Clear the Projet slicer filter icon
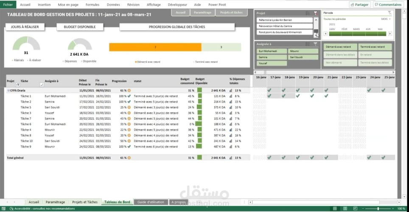Image resolution: width=409 pixels, height=212 pixels. [x=315, y=13]
